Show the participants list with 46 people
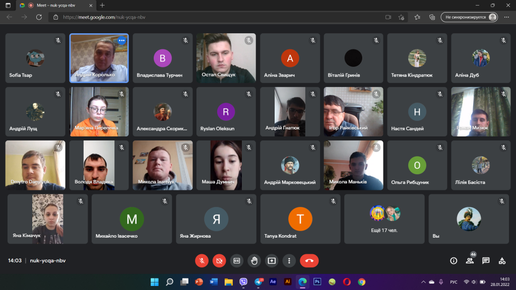 [x=470, y=260]
